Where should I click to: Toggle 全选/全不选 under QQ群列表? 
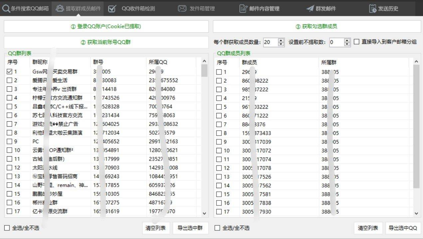(7, 228)
